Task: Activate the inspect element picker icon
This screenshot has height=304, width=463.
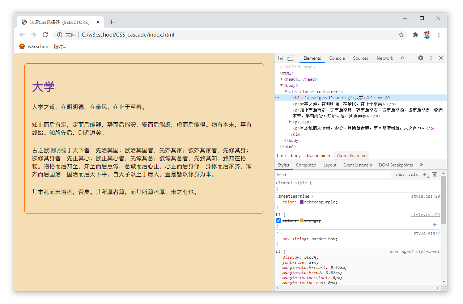Action: tap(280, 58)
